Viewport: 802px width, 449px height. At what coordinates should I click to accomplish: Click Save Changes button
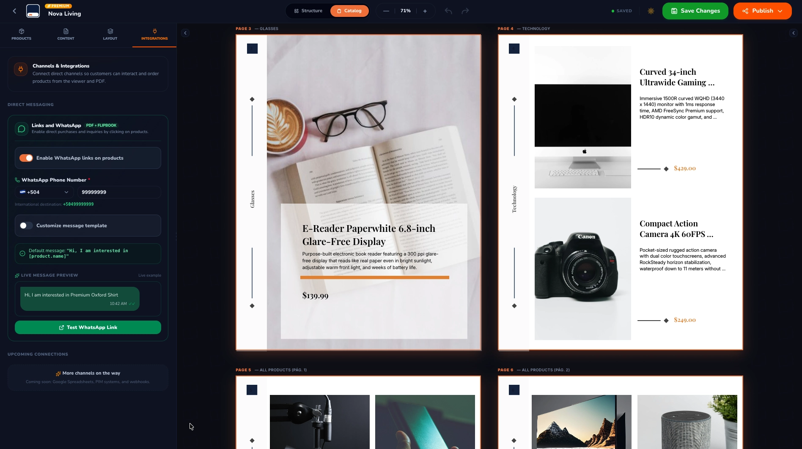coord(695,11)
